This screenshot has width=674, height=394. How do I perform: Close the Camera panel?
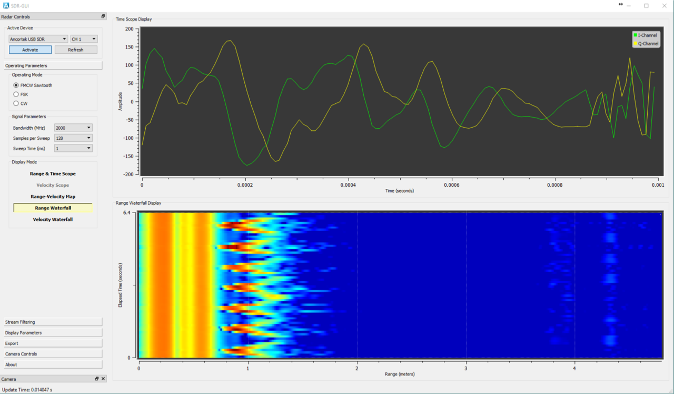103,379
